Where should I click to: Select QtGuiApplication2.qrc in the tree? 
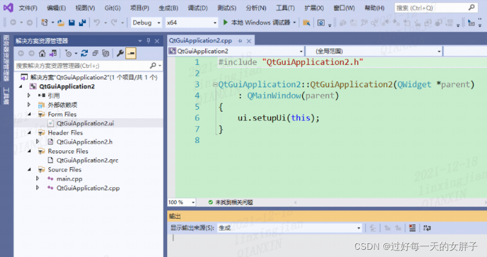[87, 161]
